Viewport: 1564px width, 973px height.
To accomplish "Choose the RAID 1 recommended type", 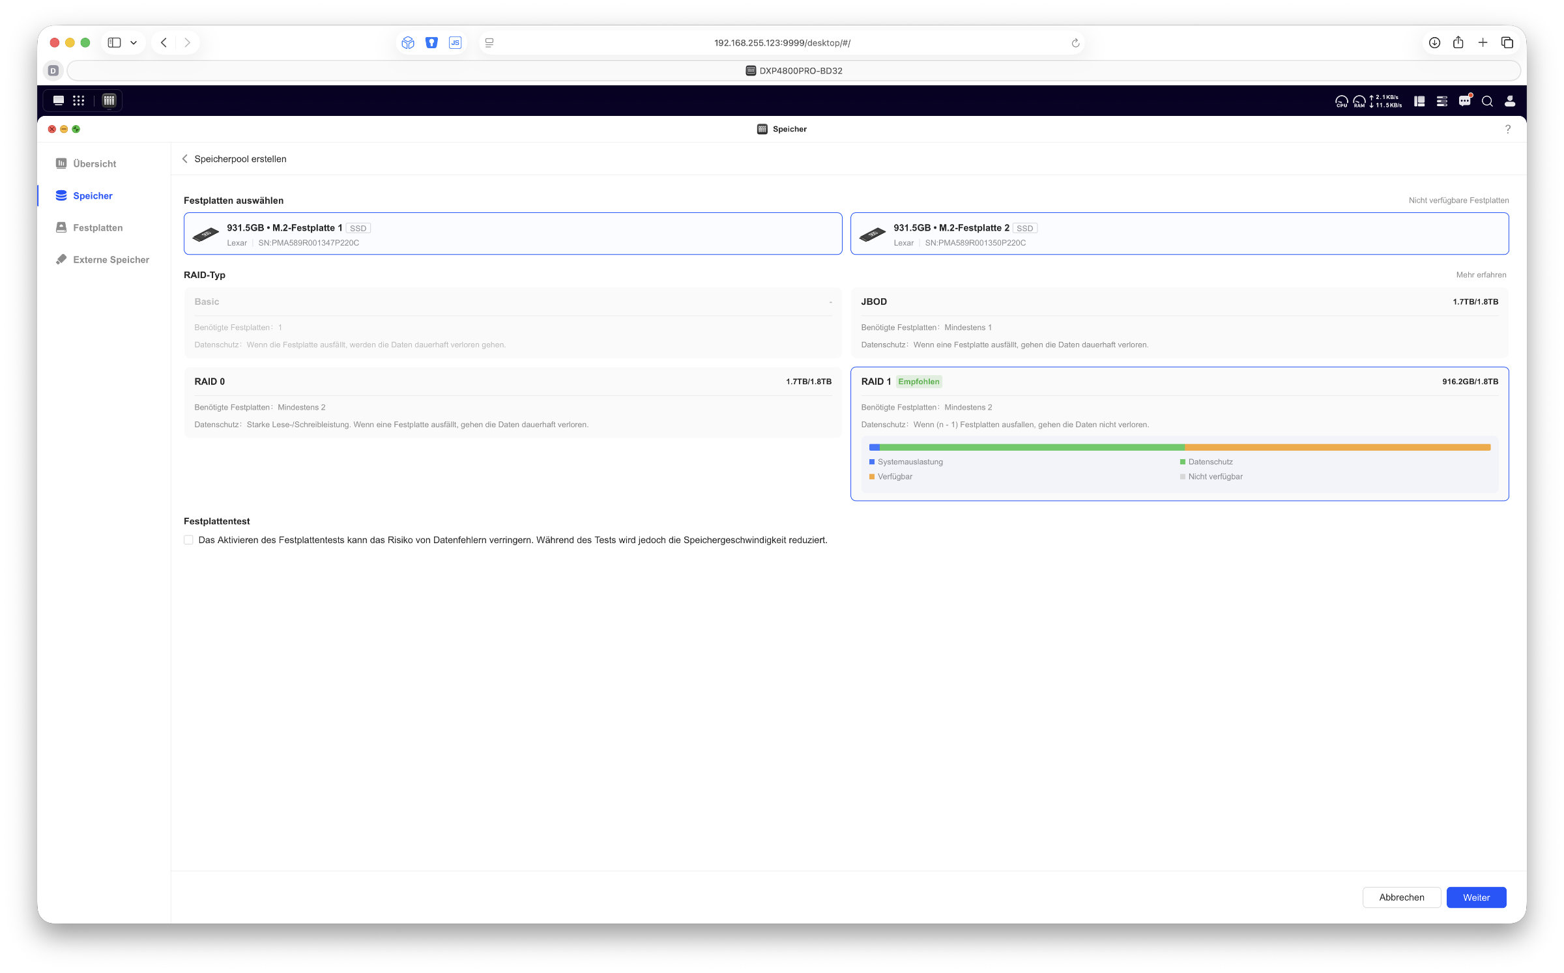I will 1180,434.
